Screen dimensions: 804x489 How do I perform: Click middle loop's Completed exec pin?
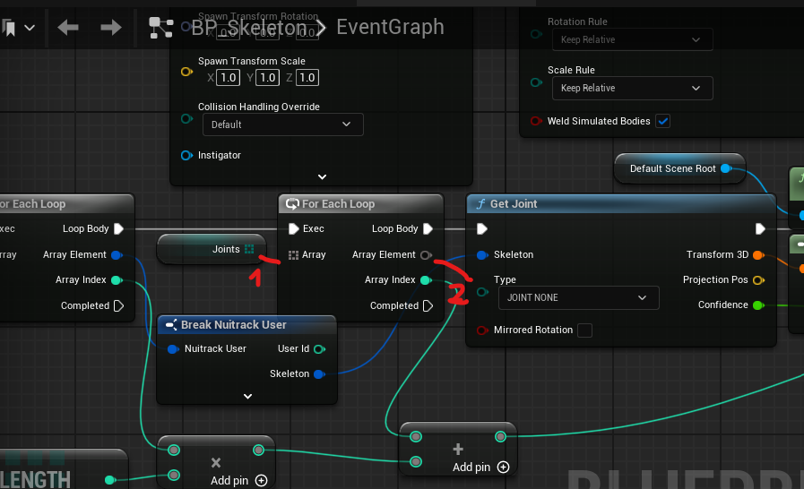point(428,306)
